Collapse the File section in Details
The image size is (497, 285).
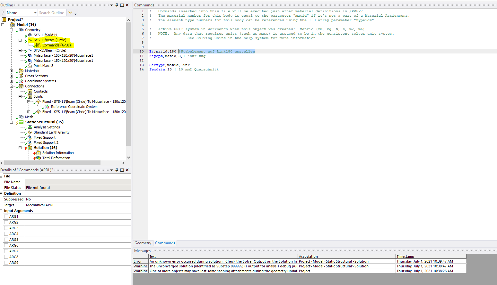pyautogui.click(x=1, y=176)
